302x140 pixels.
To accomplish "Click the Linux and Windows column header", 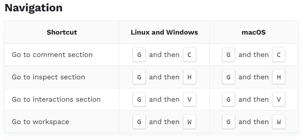I will pyautogui.click(x=164, y=32).
